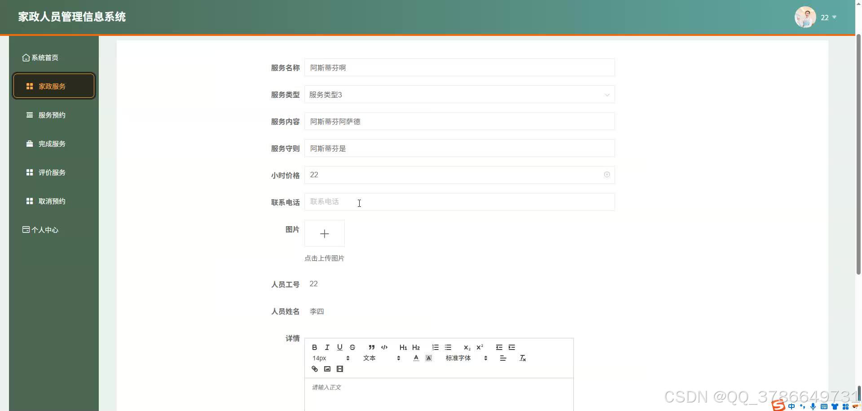Screen dimensions: 862x411
Task: Apply superscript formatting in the editor
Action: (479, 347)
